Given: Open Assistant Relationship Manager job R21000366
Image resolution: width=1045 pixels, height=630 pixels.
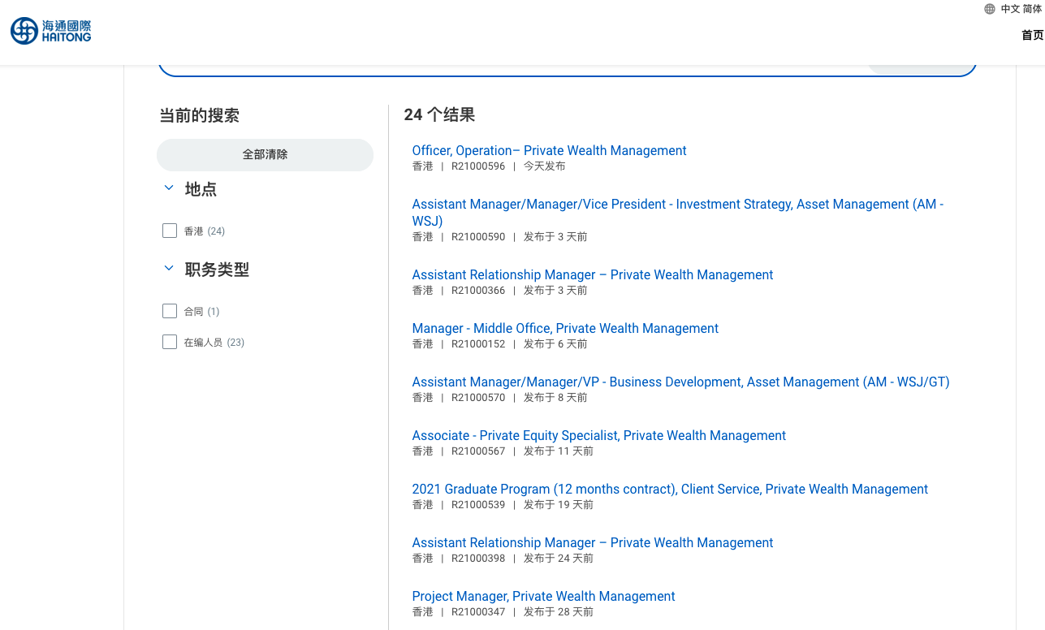Looking at the screenshot, I should tap(592, 275).
